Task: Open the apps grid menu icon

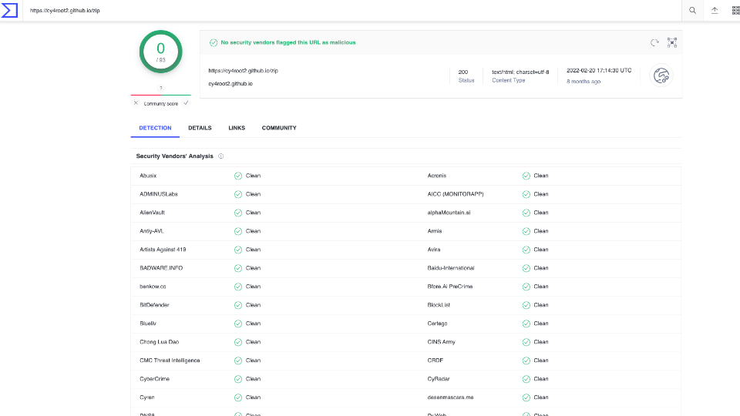Action: (x=735, y=10)
